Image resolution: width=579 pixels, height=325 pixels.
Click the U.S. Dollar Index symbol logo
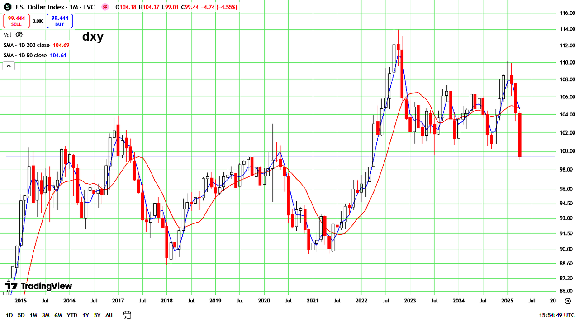[x=8, y=7]
